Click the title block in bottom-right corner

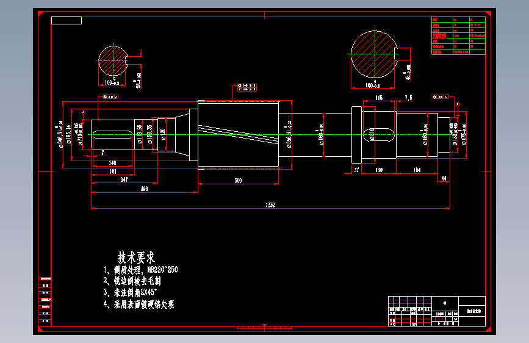pos(437,311)
